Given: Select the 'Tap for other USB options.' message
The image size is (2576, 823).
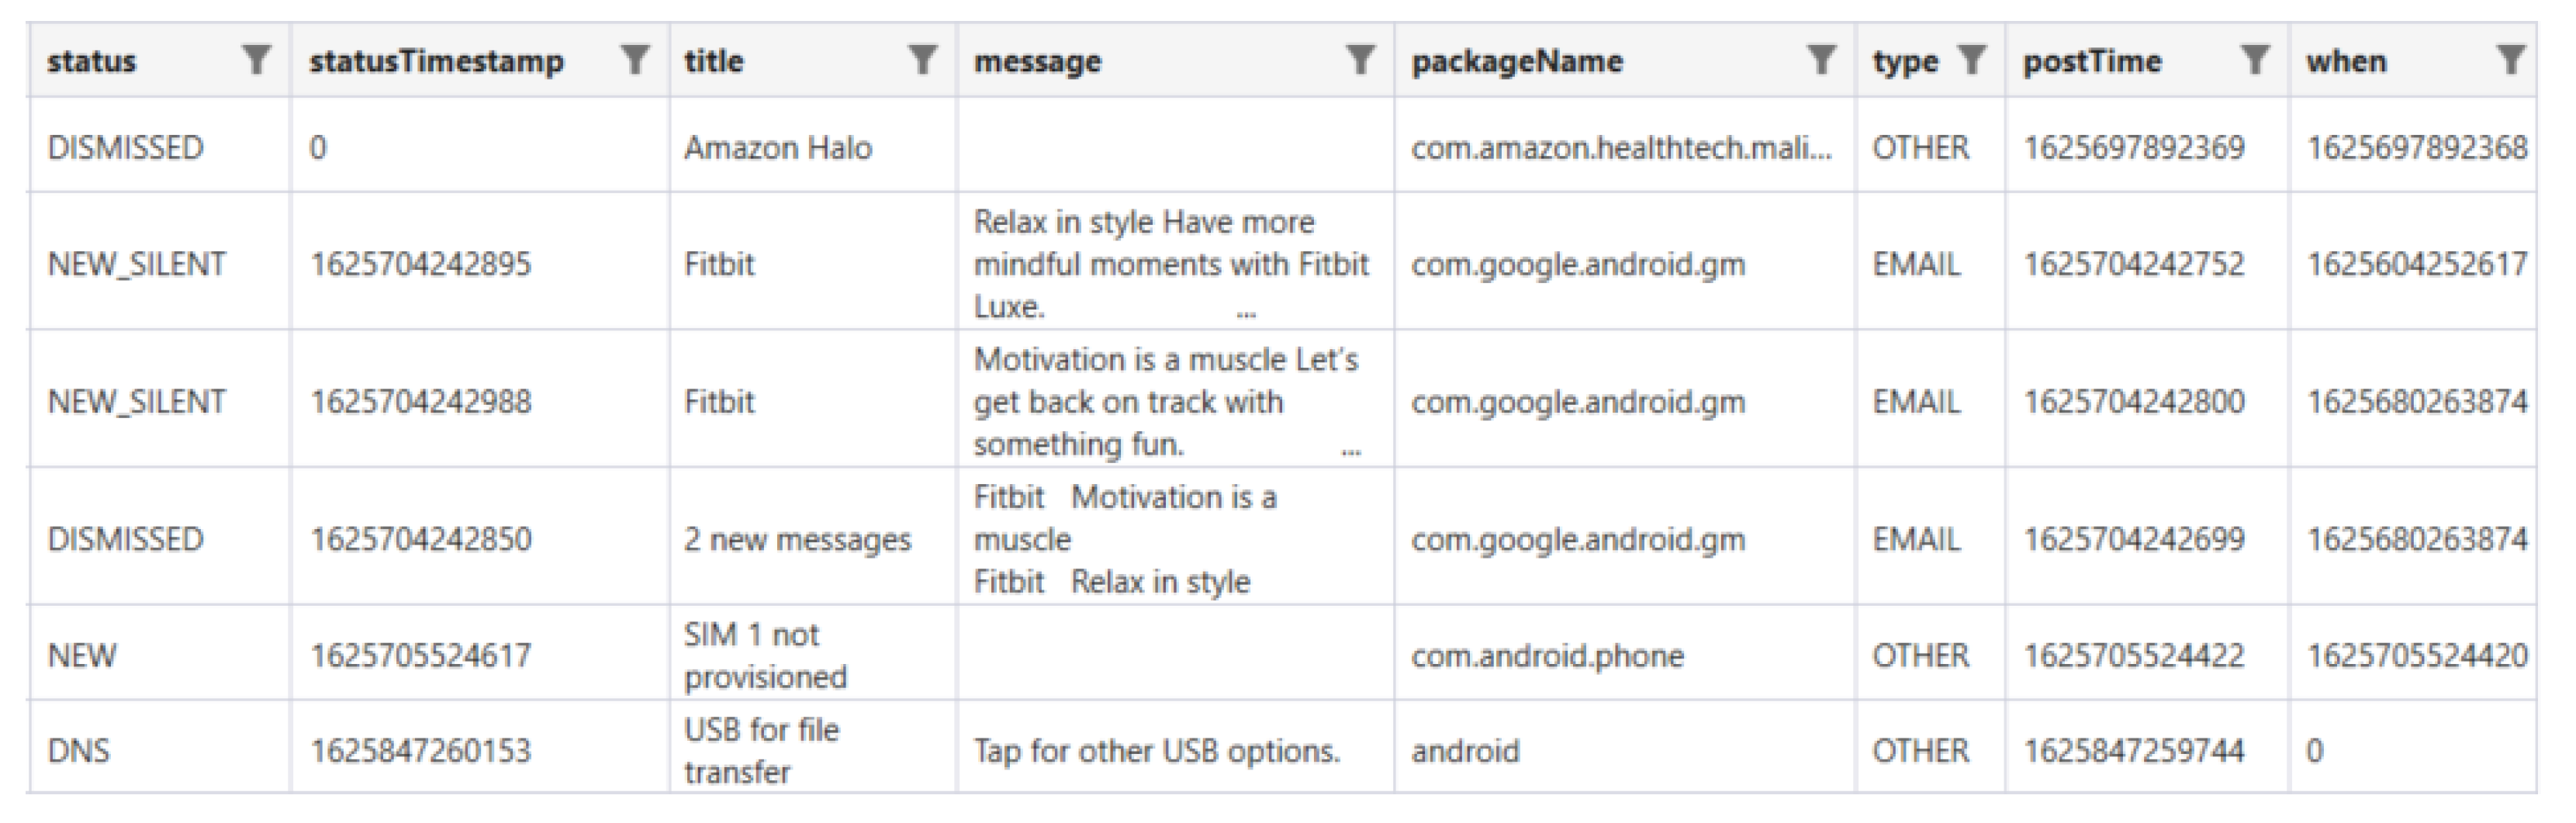Looking at the screenshot, I should [x=1156, y=750].
